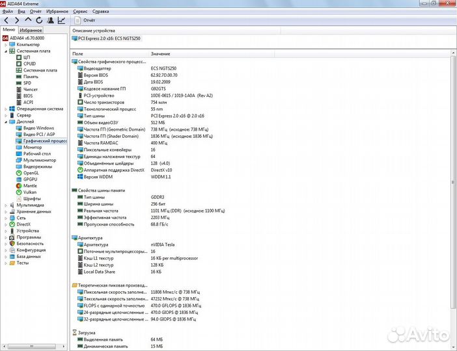Go up one level with Up arrow
This screenshot has width=457, height=351.
pos(28,19)
